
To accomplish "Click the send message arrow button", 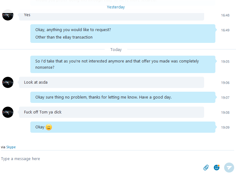I will click(229, 168).
